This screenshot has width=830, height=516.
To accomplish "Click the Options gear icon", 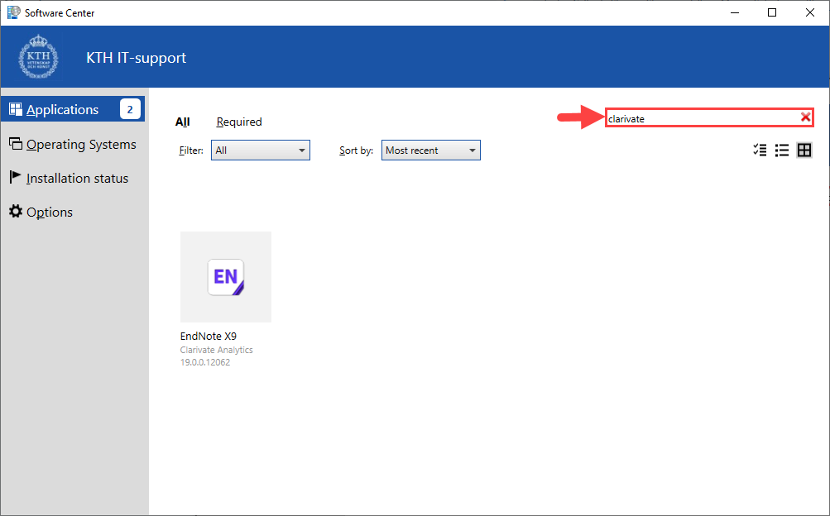I will pos(15,212).
